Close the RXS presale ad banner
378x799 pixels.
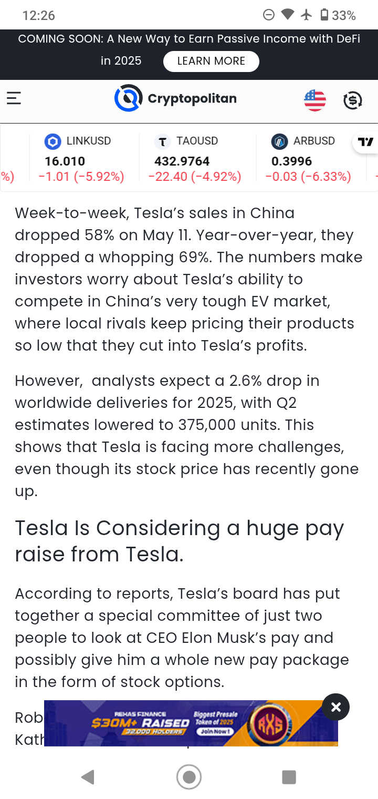336,707
